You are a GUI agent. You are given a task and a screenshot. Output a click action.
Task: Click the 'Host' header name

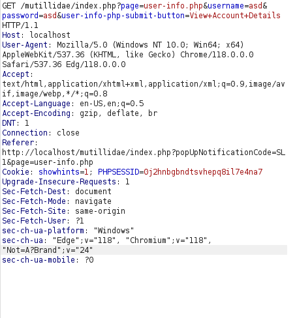click(11, 35)
